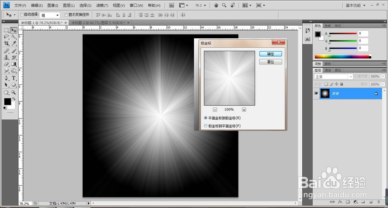Screen dimensions: 388x208
Task: Open the screen mode dropdown
Action: (x=261, y=5)
